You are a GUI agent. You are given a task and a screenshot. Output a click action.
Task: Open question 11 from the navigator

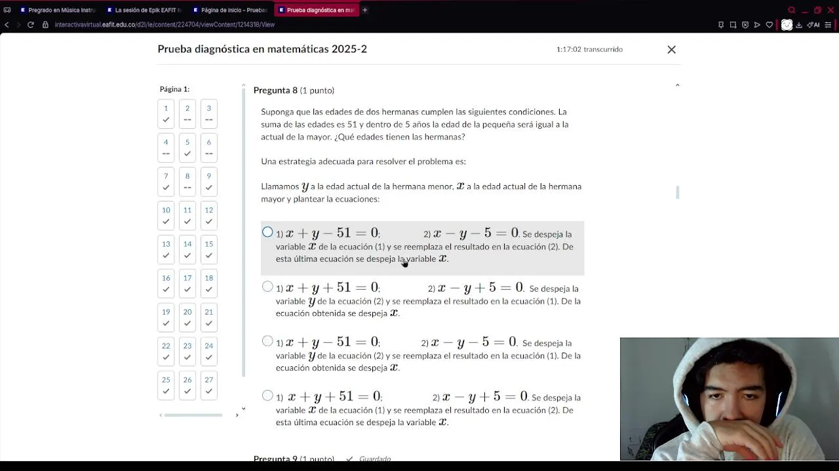click(187, 216)
